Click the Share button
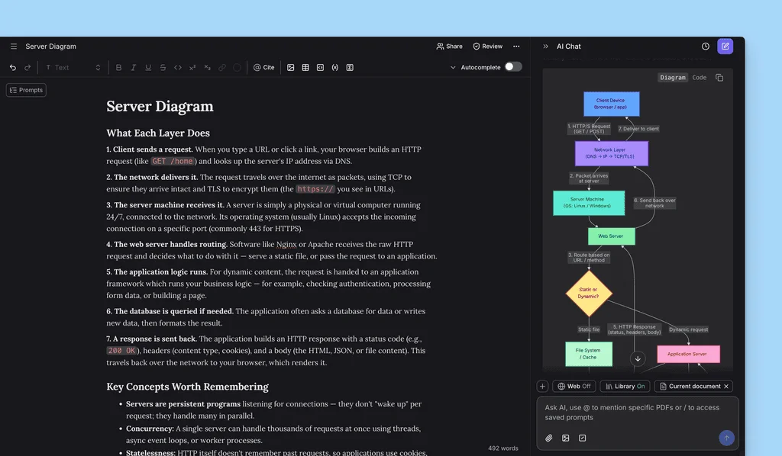The height and width of the screenshot is (456, 782). [449, 47]
